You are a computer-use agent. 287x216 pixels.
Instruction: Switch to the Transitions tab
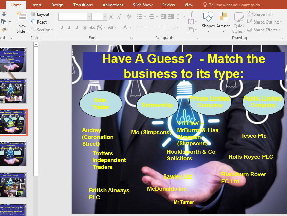tap(83, 5)
